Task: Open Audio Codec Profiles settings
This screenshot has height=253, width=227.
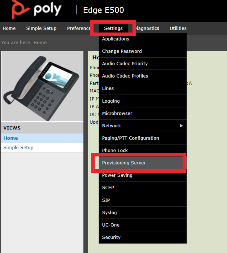Action: point(143,76)
